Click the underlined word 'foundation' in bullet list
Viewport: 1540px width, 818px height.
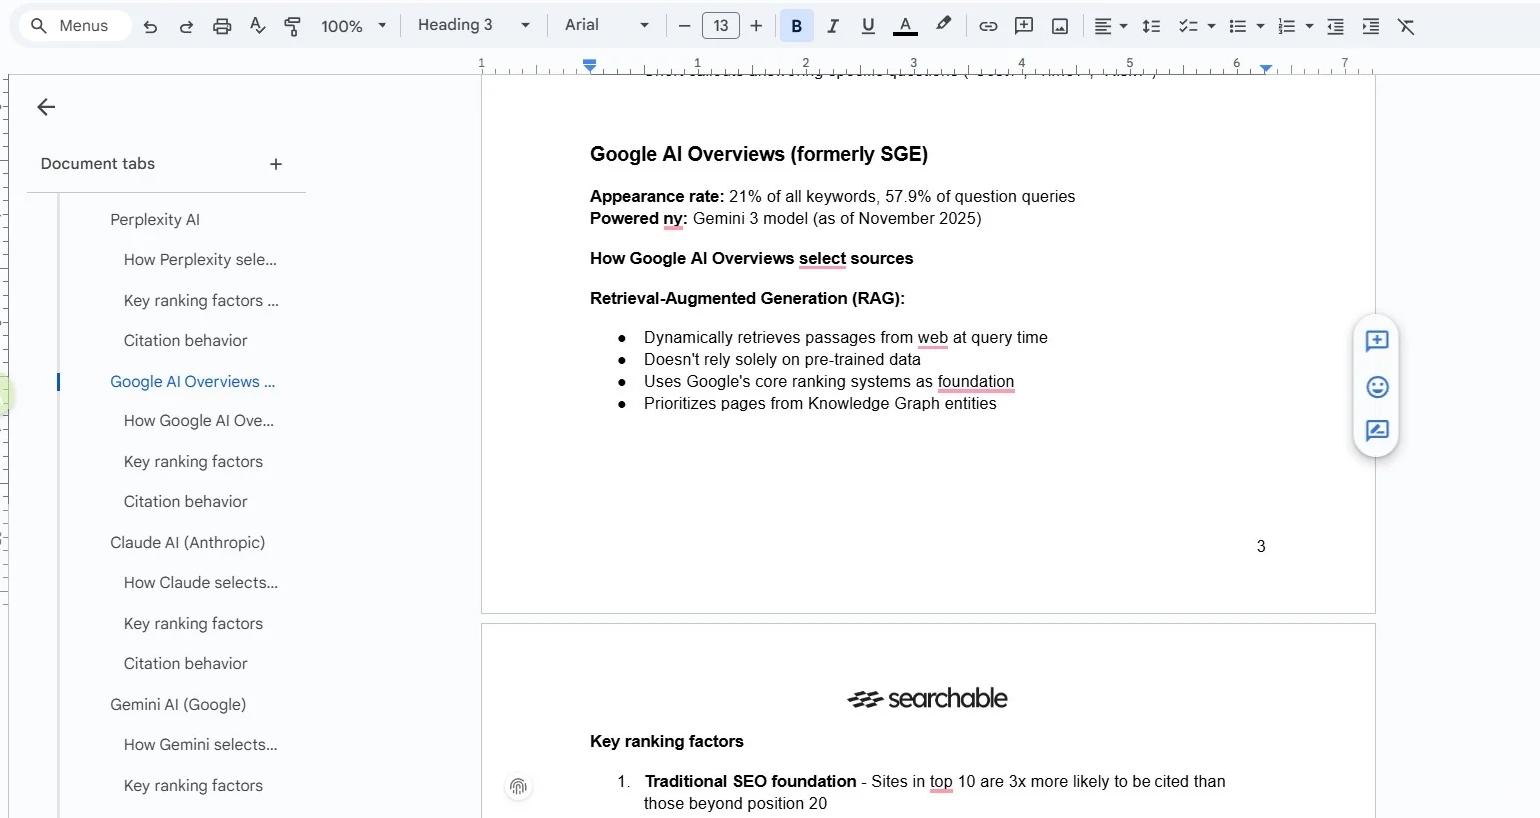tap(976, 381)
